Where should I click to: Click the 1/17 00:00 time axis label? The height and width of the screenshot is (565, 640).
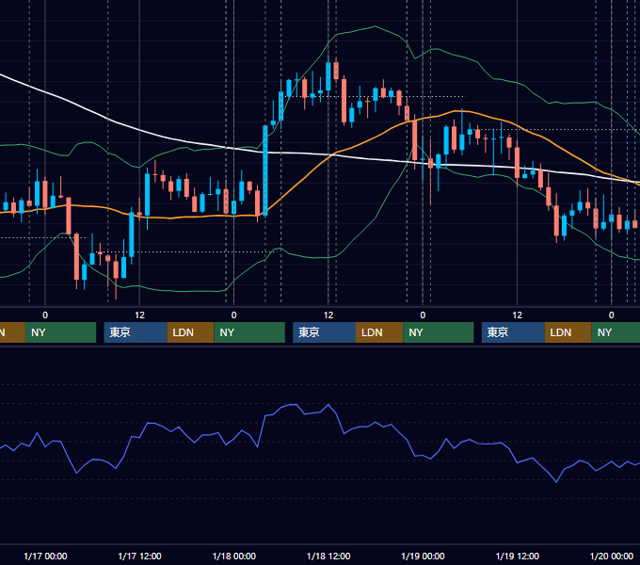[x=45, y=556]
